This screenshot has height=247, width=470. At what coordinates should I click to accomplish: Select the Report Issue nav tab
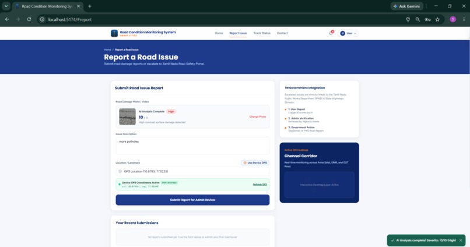click(238, 33)
